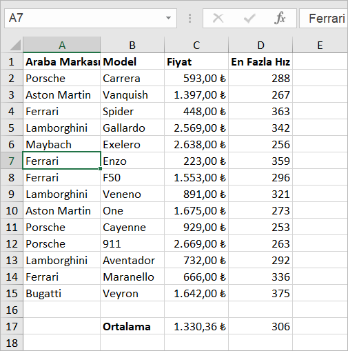Select the price cell 2.638,00 ₺
Screen dimensions: 348x351
196,144
